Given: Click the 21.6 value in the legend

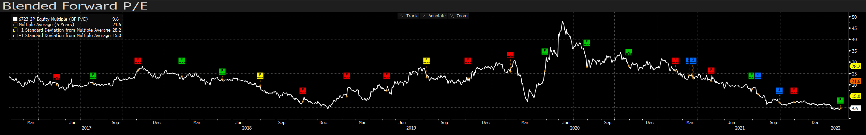Looking at the screenshot, I should pyautogui.click(x=117, y=24).
